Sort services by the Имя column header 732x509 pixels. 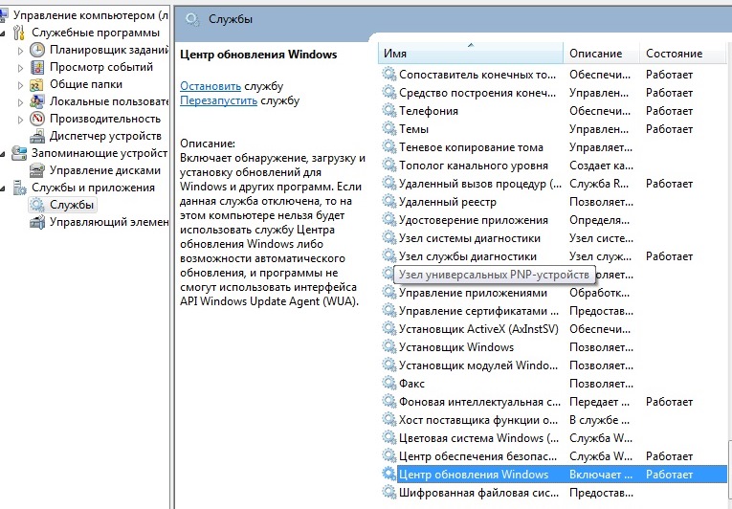(469, 54)
